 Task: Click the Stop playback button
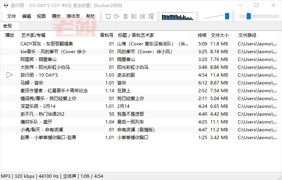coord(108,16)
